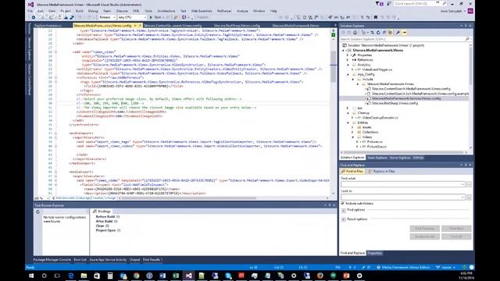Open Chrome from the taskbar
Viewport: 500px width, 281px height.
[x=137, y=276]
